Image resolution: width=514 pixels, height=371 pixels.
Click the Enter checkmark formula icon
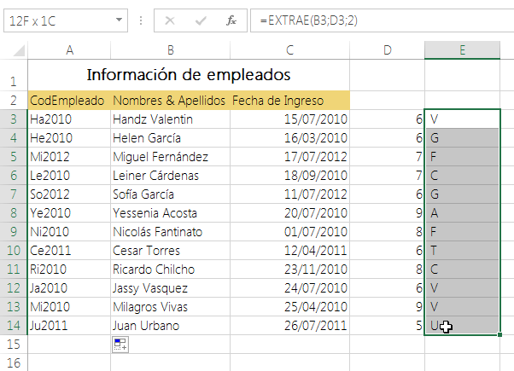click(201, 20)
